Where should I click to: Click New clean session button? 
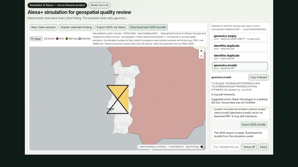tap(43, 27)
